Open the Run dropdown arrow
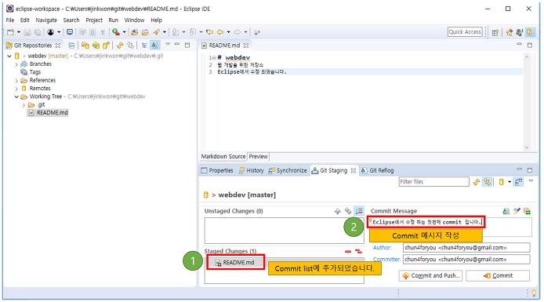This screenshot has height=302, width=544. [124, 32]
